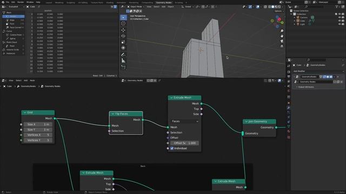Open the Object Mode dropdown in viewport
The width and height of the screenshot is (346, 194).
(136, 7)
